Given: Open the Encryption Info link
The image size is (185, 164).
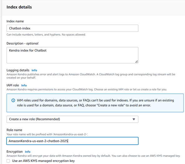Looking at the screenshot, I should (27, 152).
